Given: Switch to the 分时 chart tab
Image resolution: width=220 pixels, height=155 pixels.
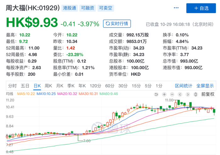Looking at the screenshot, I should [x=12, y=86].
